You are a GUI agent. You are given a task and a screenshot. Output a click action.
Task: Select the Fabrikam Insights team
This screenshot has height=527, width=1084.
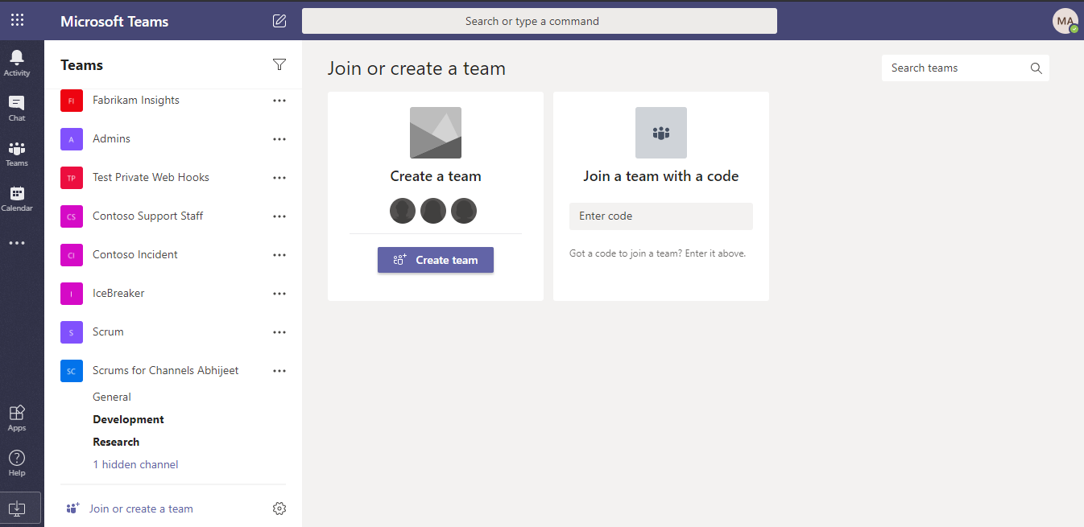pos(136,101)
